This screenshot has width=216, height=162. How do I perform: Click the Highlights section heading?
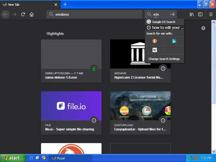point(55,33)
